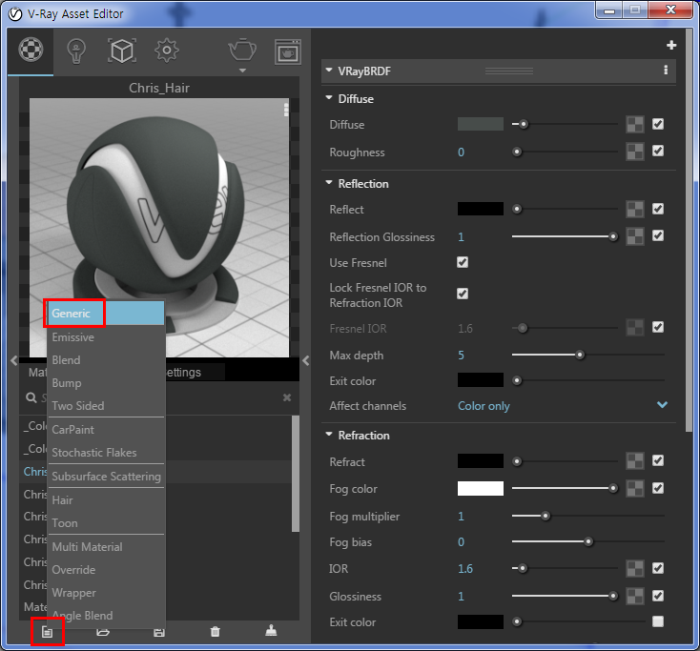Open the Affect channels dropdown
The image size is (700, 651).
coord(563,406)
